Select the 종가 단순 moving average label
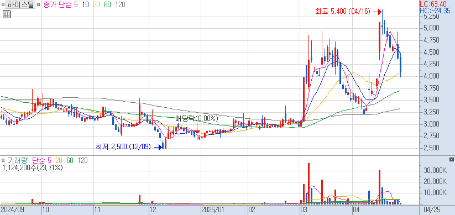 [57, 5]
